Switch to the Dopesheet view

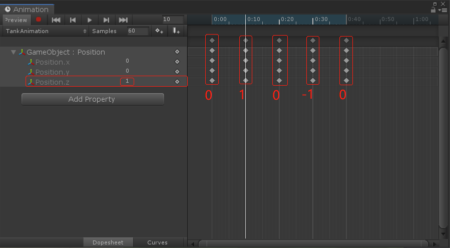(x=108, y=242)
